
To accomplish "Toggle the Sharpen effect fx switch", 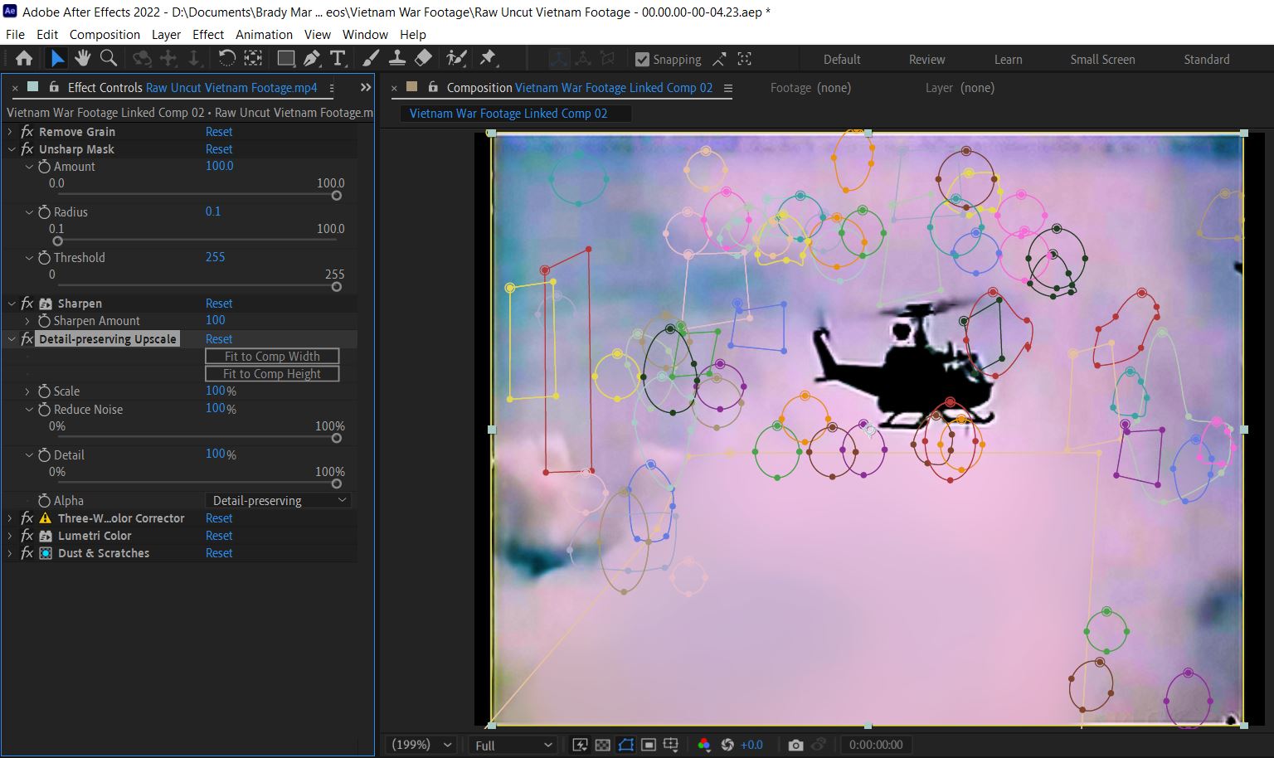I will tap(27, 304).
